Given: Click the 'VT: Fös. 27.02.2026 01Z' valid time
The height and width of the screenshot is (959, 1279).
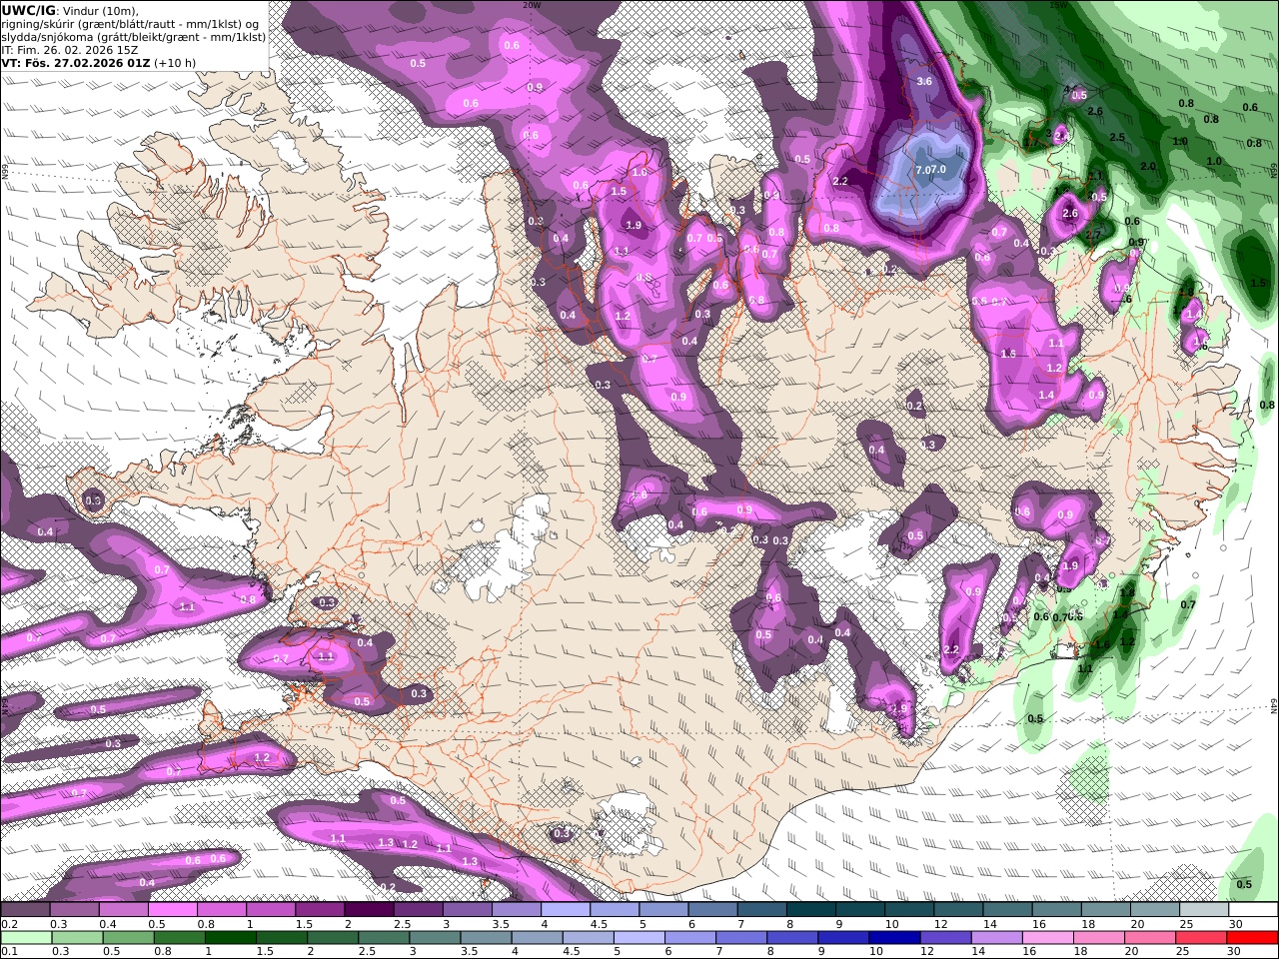Looking at the screenshot, I should [76, 63].
